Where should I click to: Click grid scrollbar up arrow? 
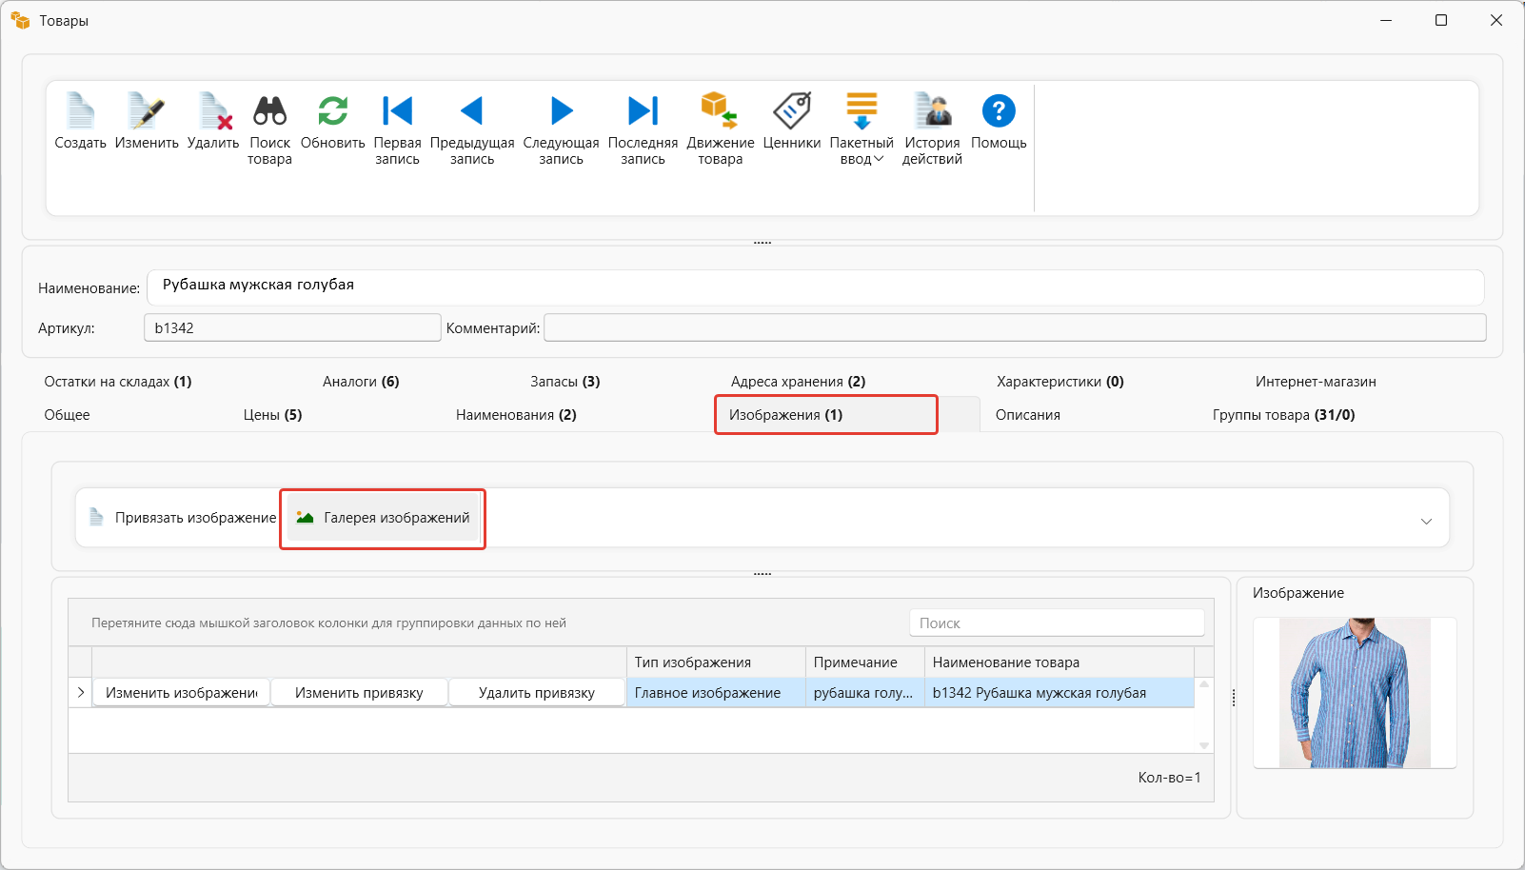1204,684
